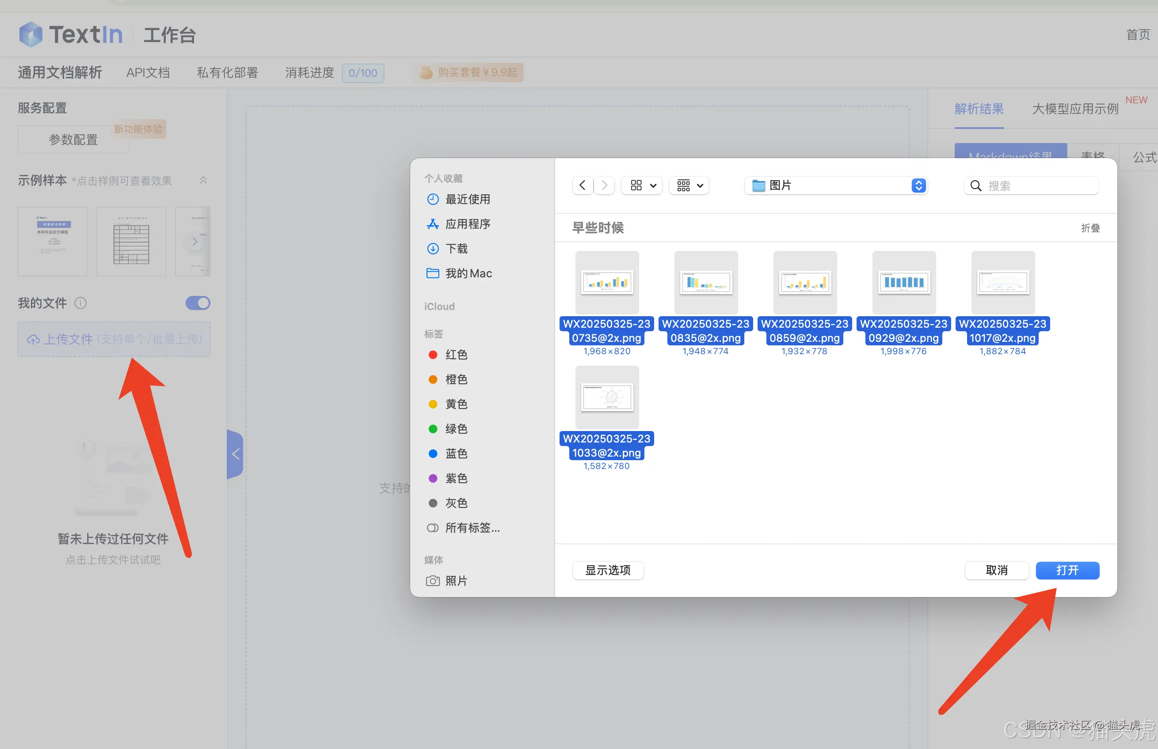Select 应用程序 in the sidebar
The width and height of the screenshot is (1158, 749).
coord(468,224)
